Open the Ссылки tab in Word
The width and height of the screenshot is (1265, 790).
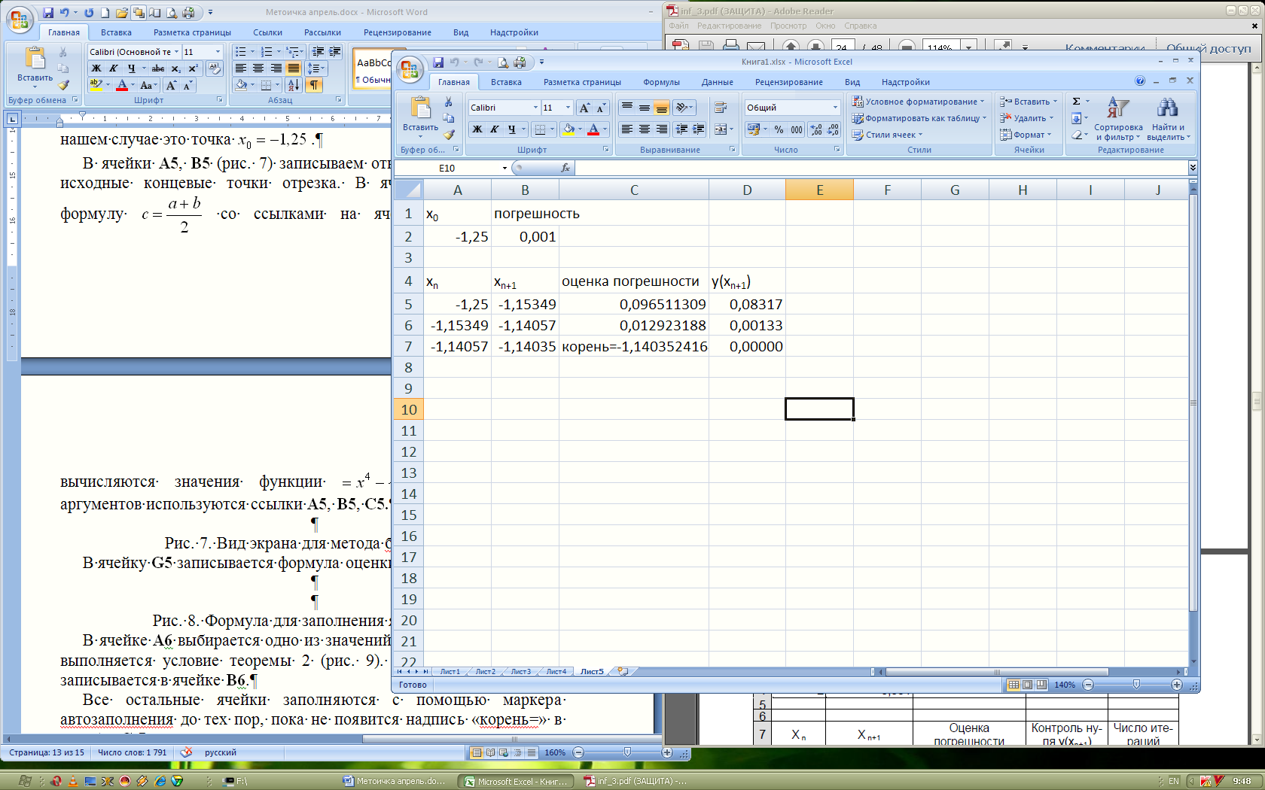[x=267, y=32]
